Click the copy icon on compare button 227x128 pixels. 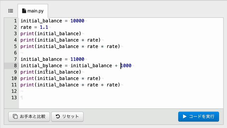coord(15,116)
